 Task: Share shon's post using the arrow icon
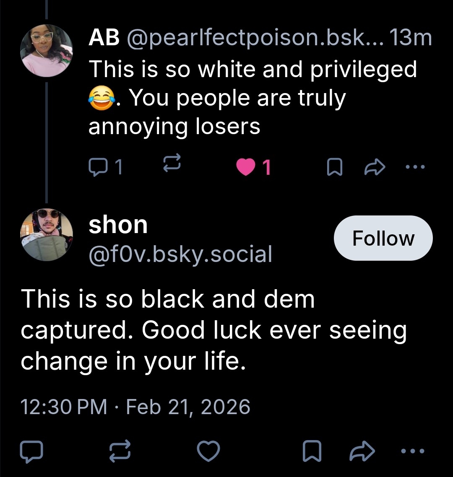(362, 451)
